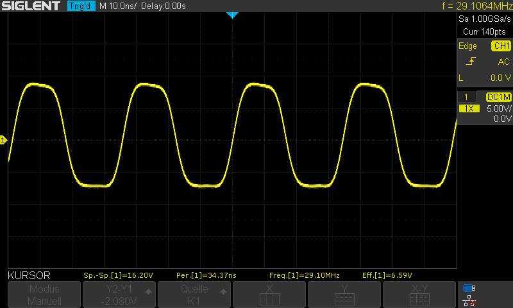
Task: Click the M 10.0ns/ timebase readout
Action: point(118,6)
